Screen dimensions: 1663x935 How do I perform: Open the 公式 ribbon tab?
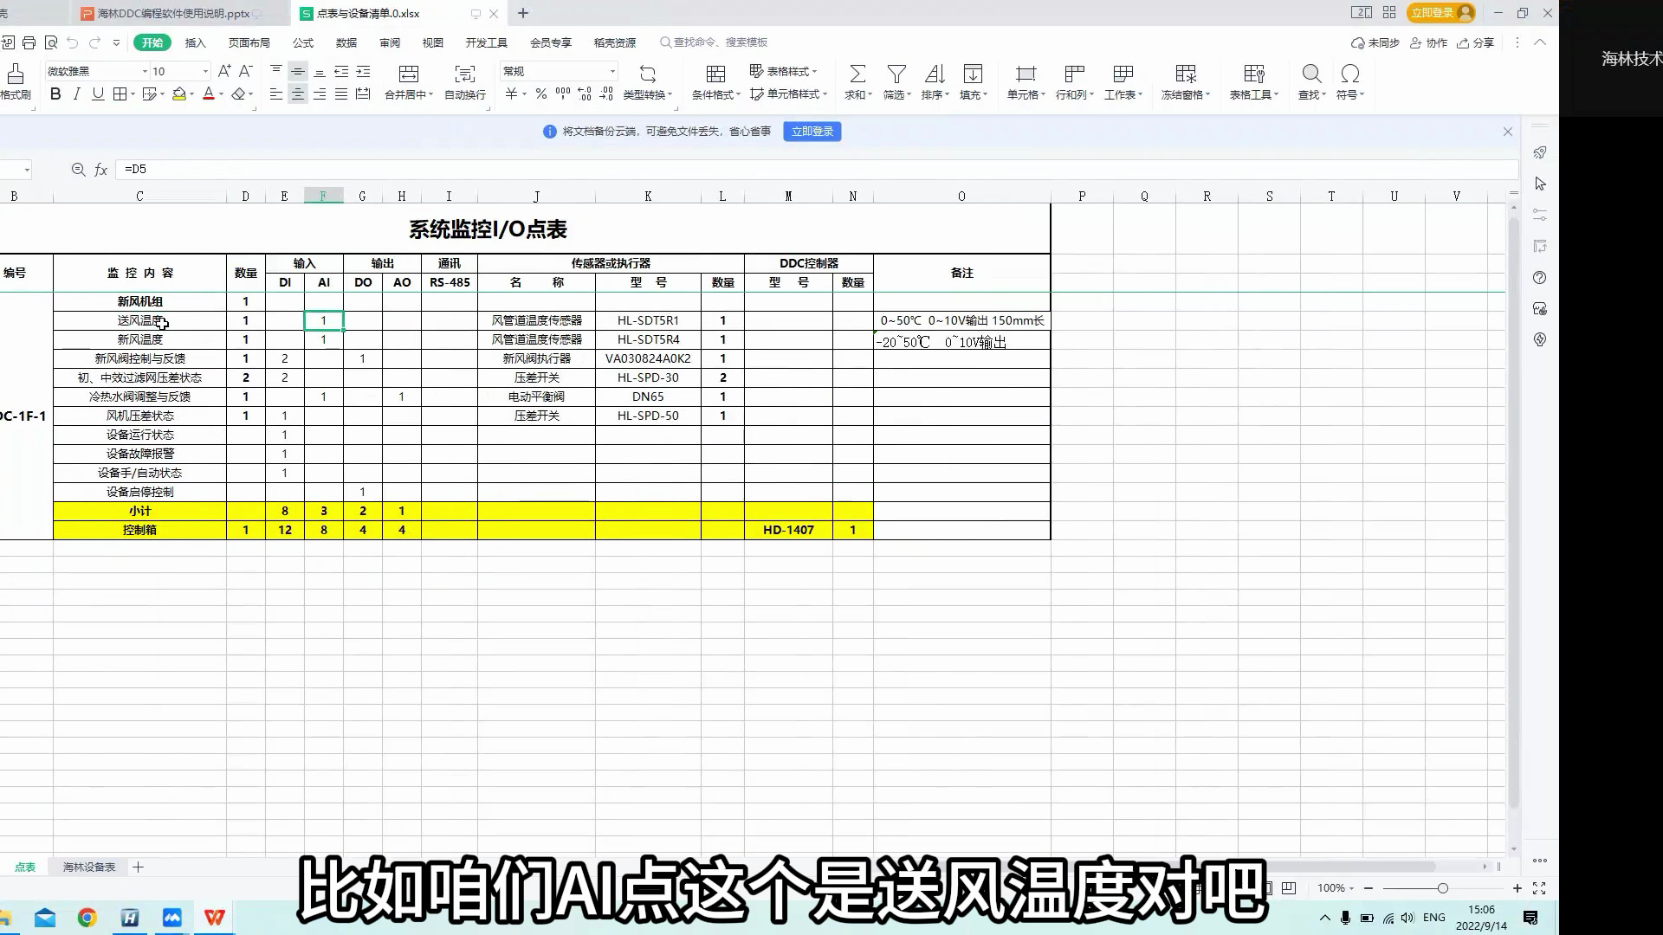point(303,42)
